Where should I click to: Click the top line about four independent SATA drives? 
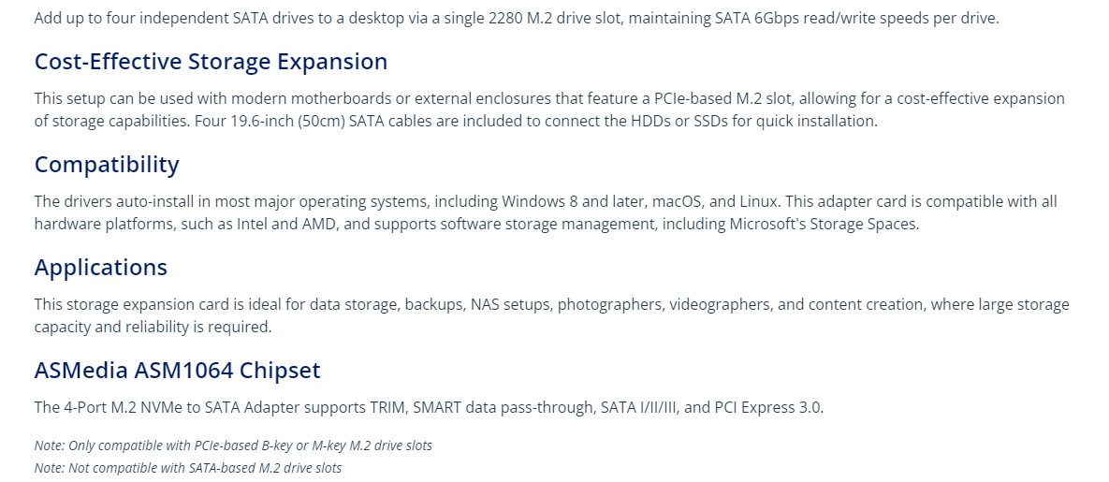click(x=517, y=19)
